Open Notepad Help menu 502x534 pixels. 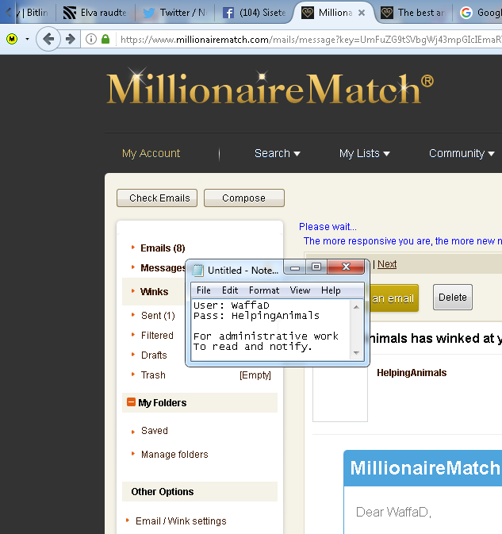click(x=331, y=290)
